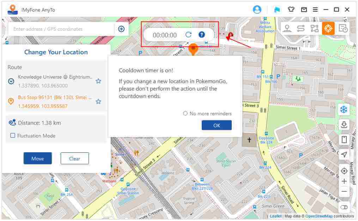
Task: Open the historical records icon
Action: [x=343, y=29]
